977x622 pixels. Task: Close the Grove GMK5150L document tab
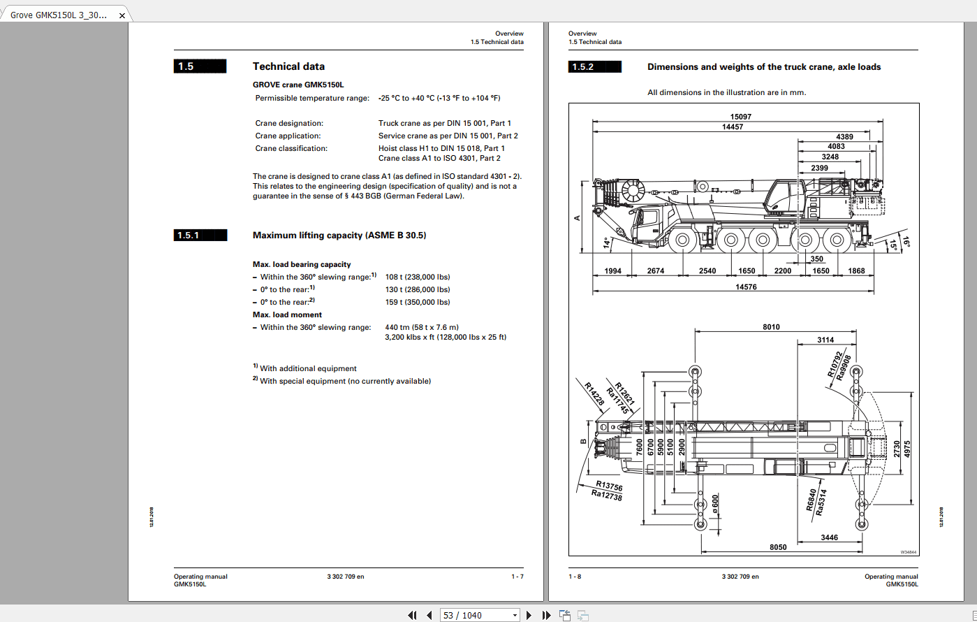coord(123,14)
